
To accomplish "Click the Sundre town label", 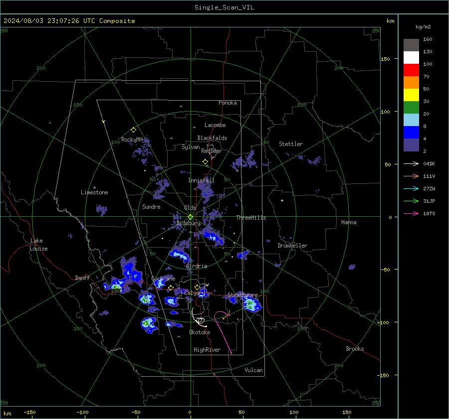I will pyautogui.click(x=151, y=206).
